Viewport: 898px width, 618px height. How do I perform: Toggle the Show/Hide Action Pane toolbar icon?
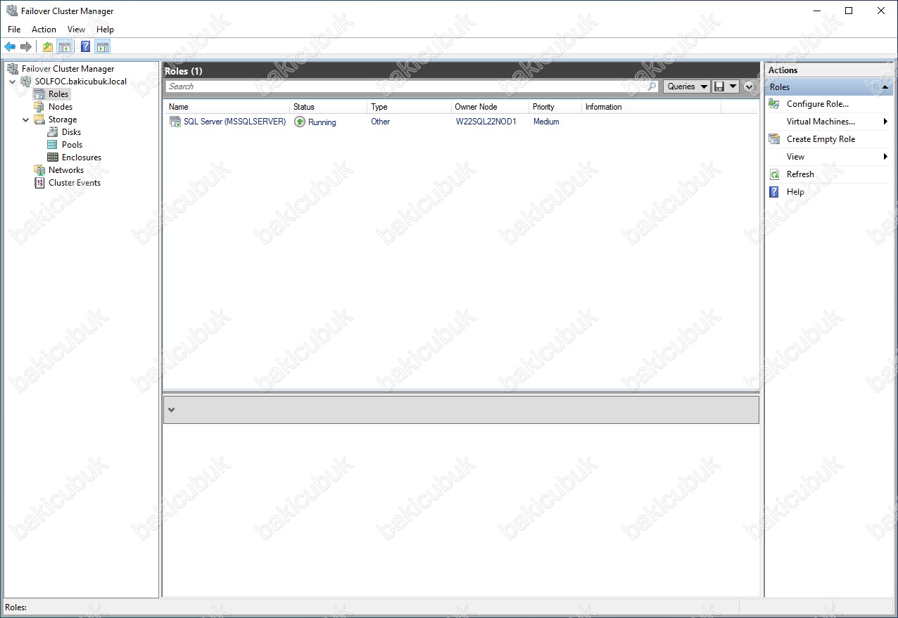point(103,47)
